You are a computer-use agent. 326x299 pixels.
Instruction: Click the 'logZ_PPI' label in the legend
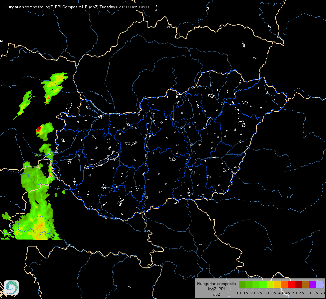pos(216,289)
